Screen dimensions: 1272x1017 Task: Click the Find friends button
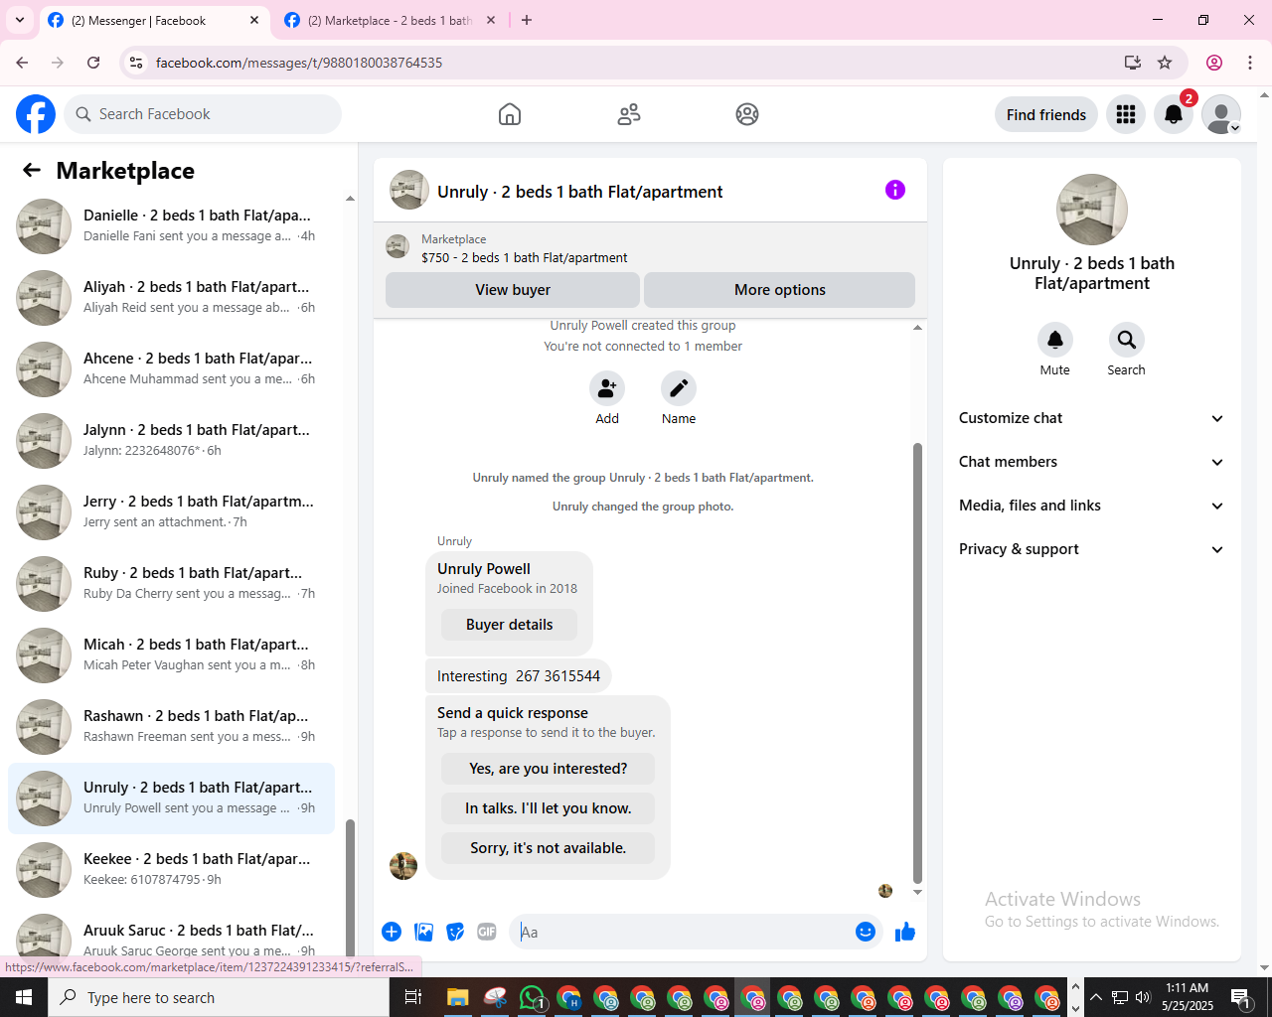(1046, 114)
